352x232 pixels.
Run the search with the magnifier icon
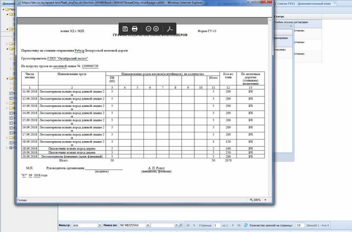[x=181, y=225]
